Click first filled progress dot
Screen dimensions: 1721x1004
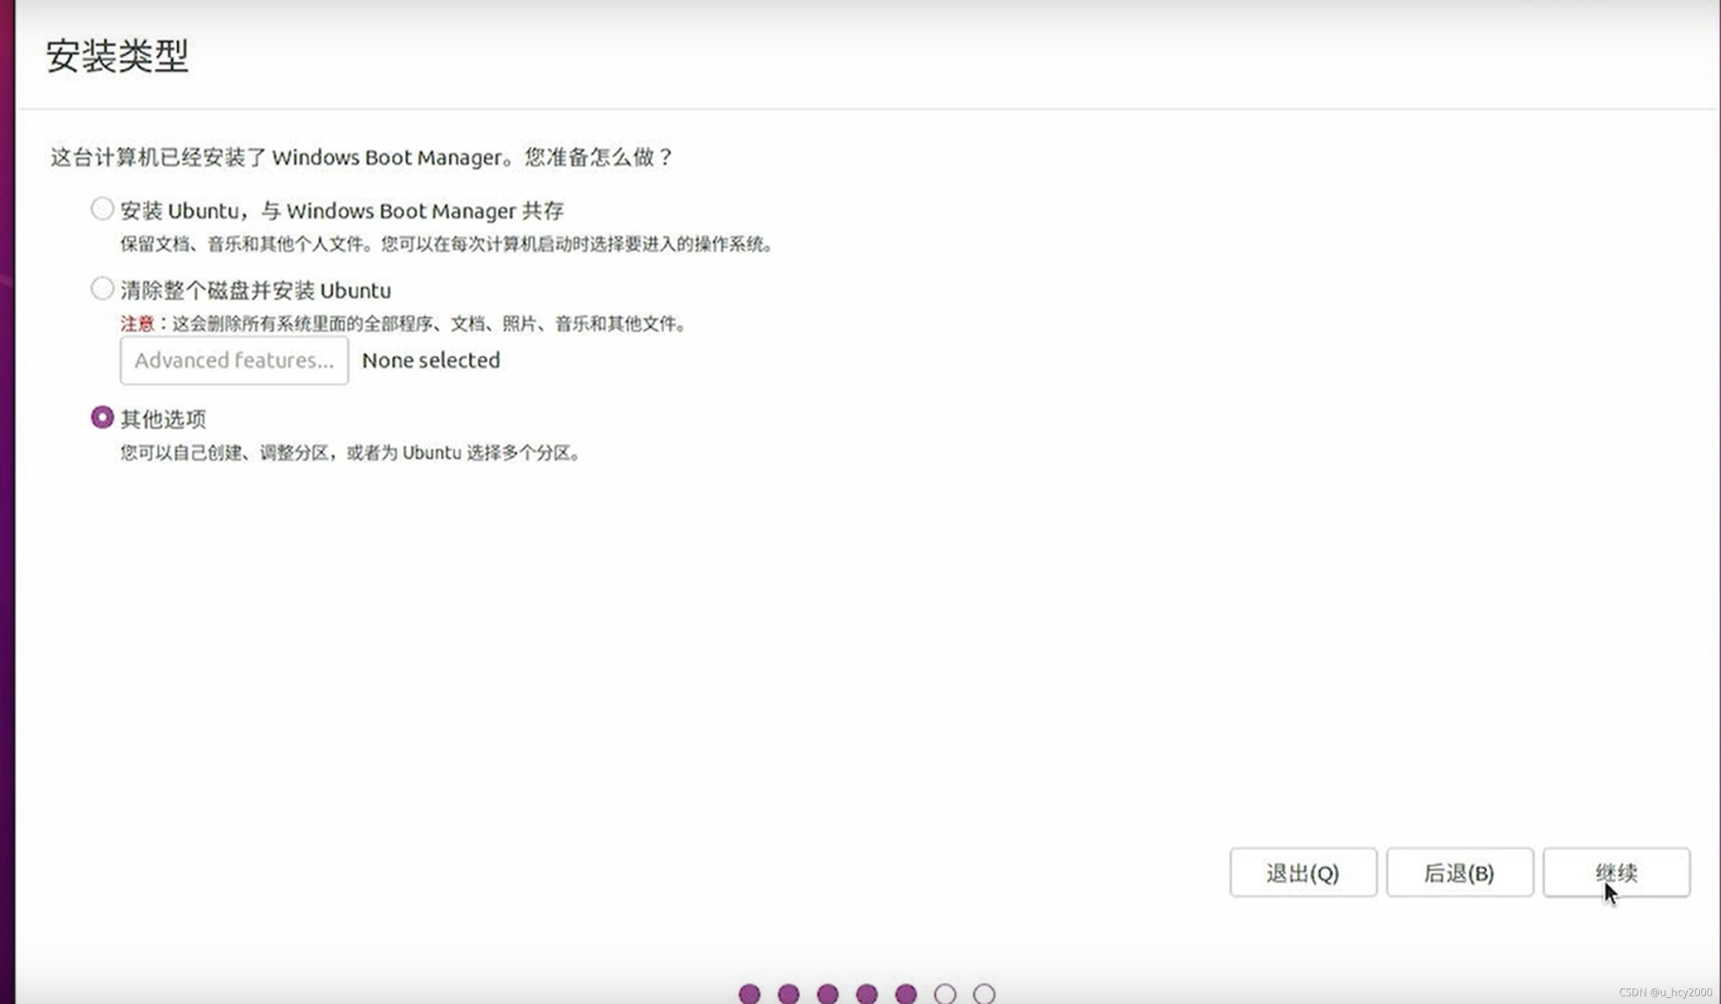point(749,994)
